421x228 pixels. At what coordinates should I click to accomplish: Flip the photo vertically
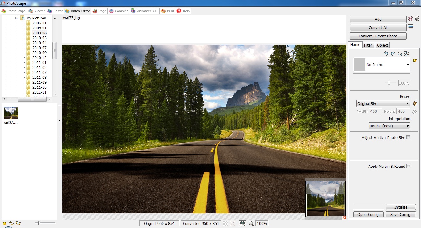pyautogui.click(x=407, y=53)
